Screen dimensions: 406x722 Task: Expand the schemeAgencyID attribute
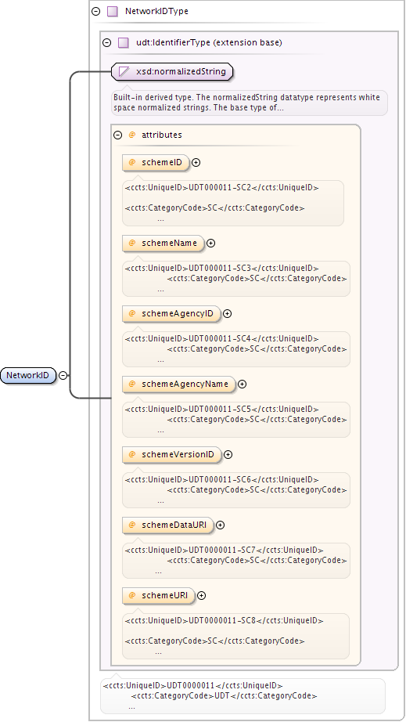[227, 313]
